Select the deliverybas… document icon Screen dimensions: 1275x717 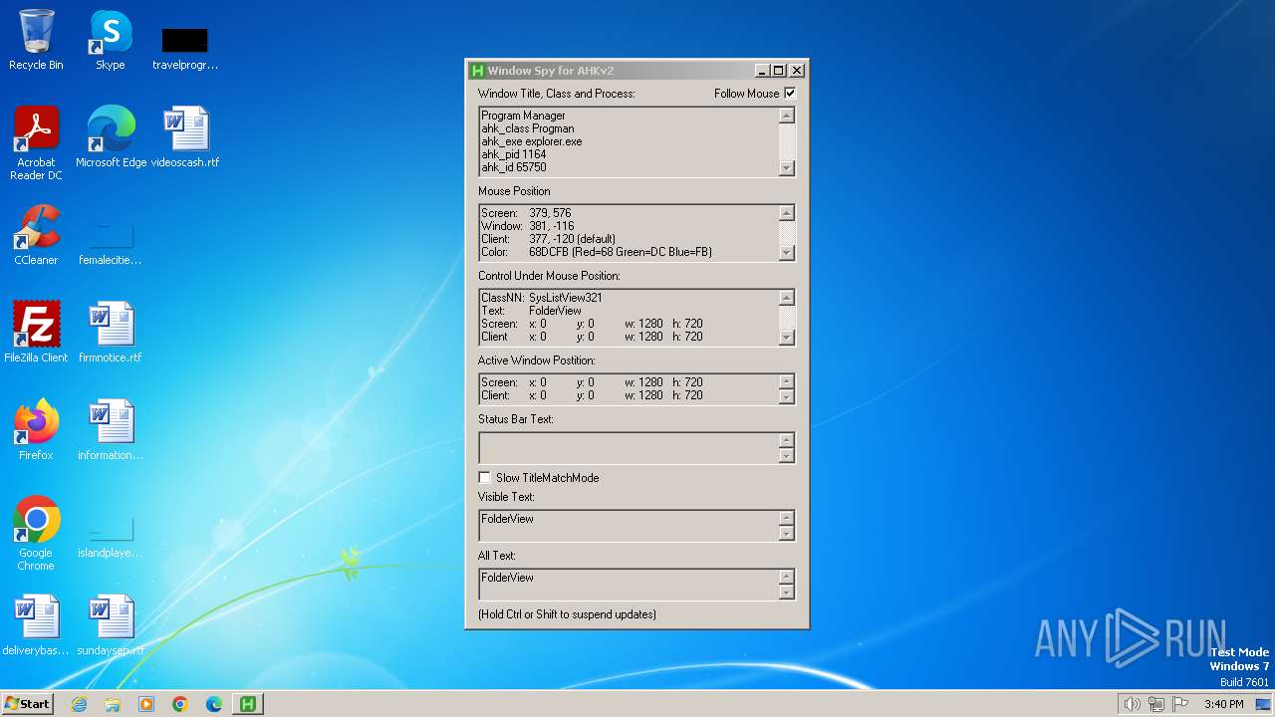[36, 624]
